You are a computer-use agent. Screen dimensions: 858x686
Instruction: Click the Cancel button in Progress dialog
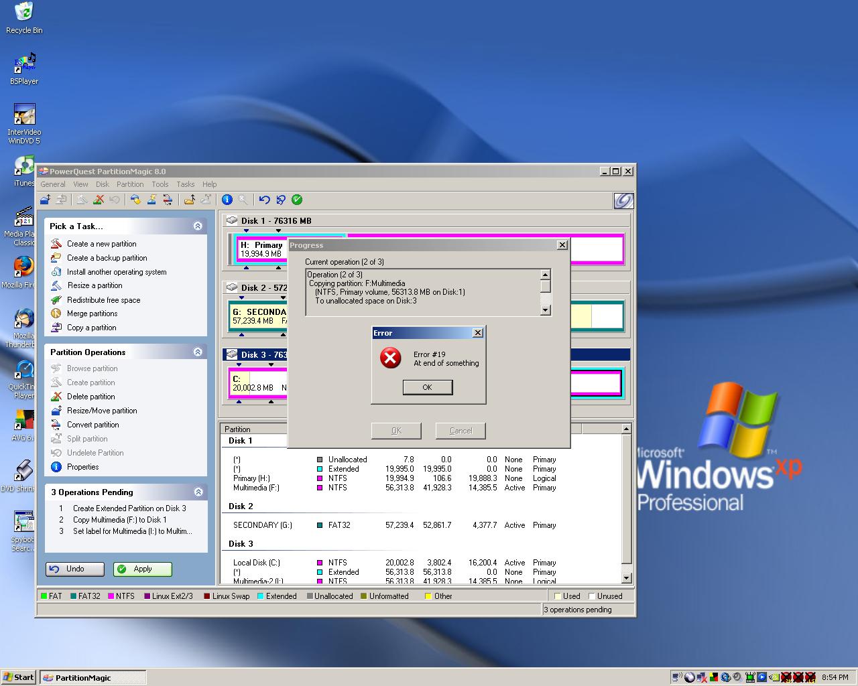pos(461,431)
